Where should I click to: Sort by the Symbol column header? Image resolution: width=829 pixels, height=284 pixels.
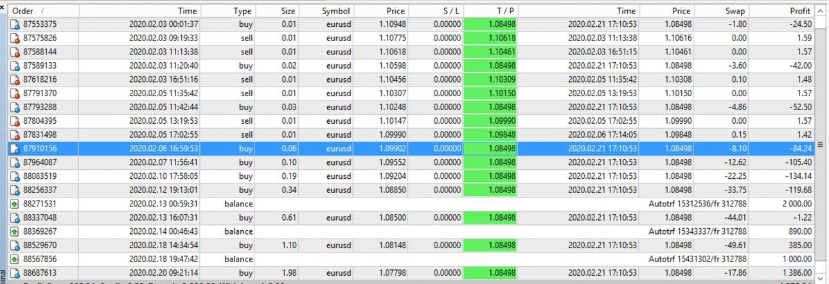[326, 11]
